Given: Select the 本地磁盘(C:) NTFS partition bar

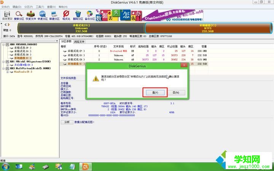Looking at the screenshot, I should pyautogui.click(x=208, y=28).
